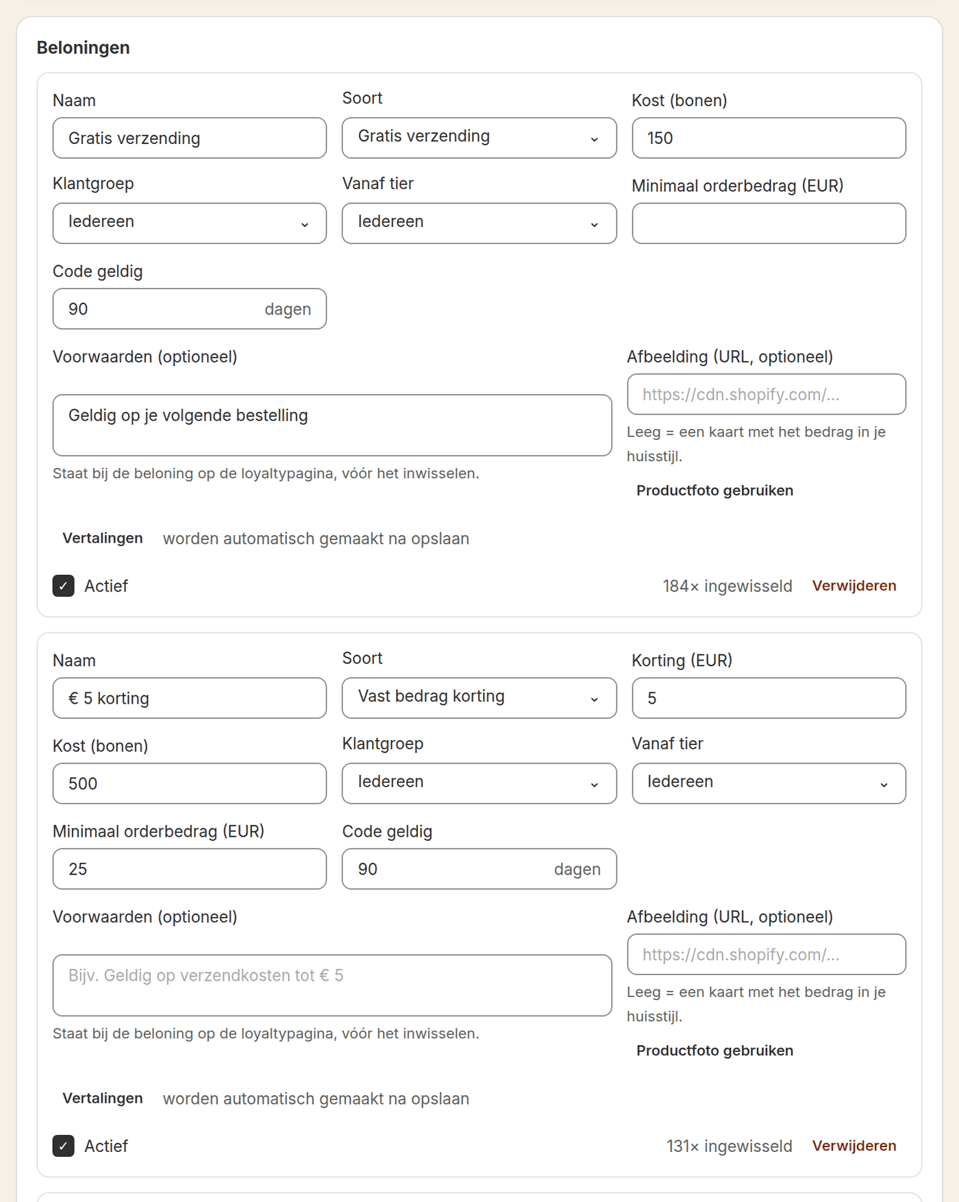
Task: Open Vertalingen in Gratis verzending card
Action: pyautogui.click(x=103, y=539)
